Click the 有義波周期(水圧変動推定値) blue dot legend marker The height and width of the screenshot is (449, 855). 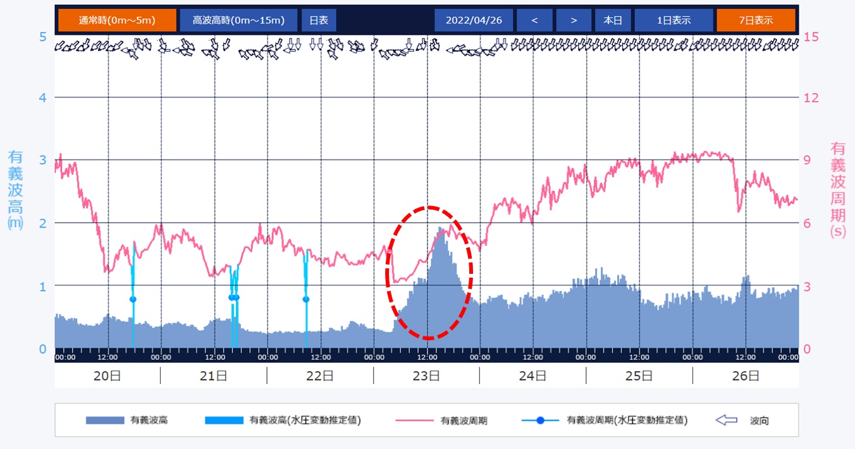(540, 420)
